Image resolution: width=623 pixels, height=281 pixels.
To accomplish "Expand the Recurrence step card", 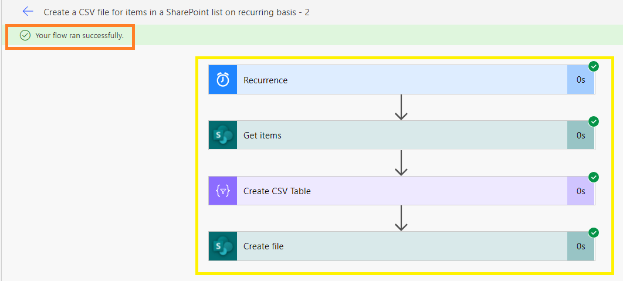I will 402,80.
